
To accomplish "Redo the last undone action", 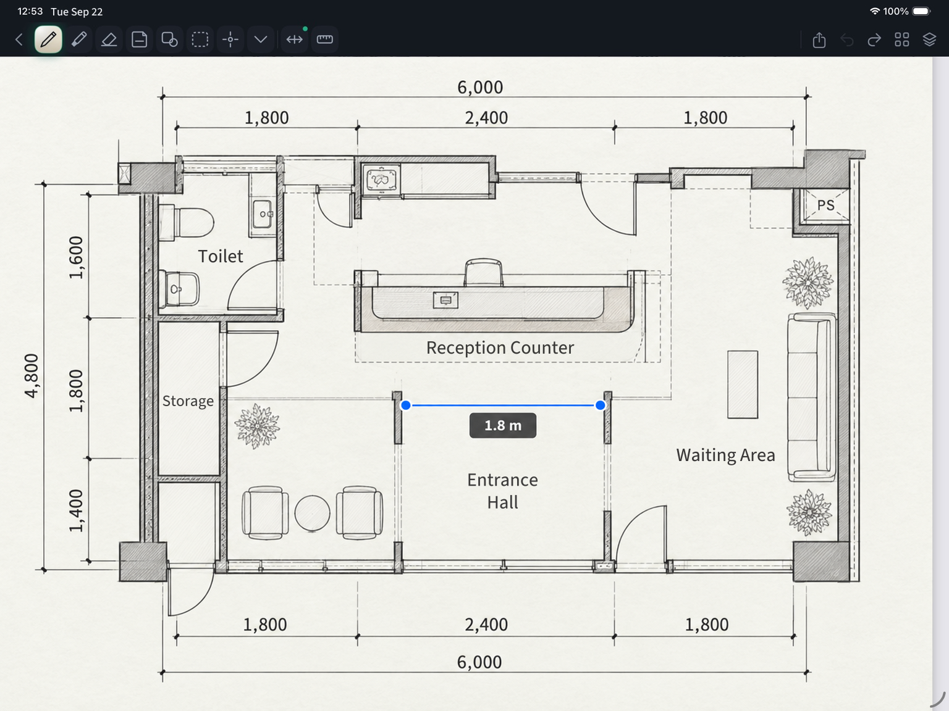I will point(874,40).
